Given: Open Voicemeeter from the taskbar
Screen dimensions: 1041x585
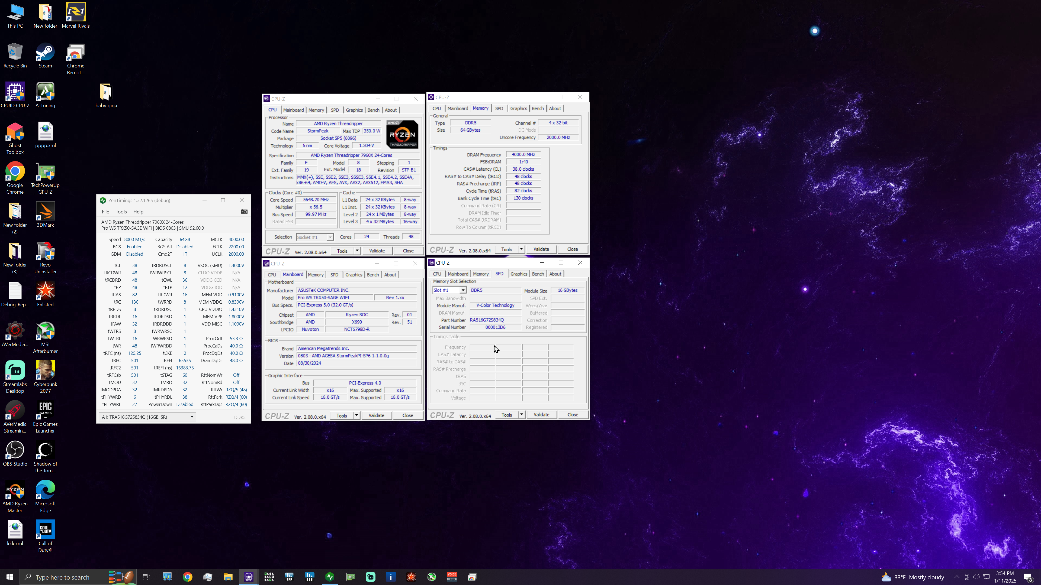Looking at the screenshot, I should click(x=452, y=577).
